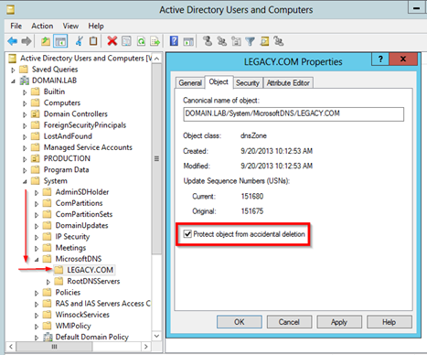Image resolution: width=427 pixels, height=355 pixels.
Task: Toggle the Show/Hide Action Pane icon
Action: 188,41
